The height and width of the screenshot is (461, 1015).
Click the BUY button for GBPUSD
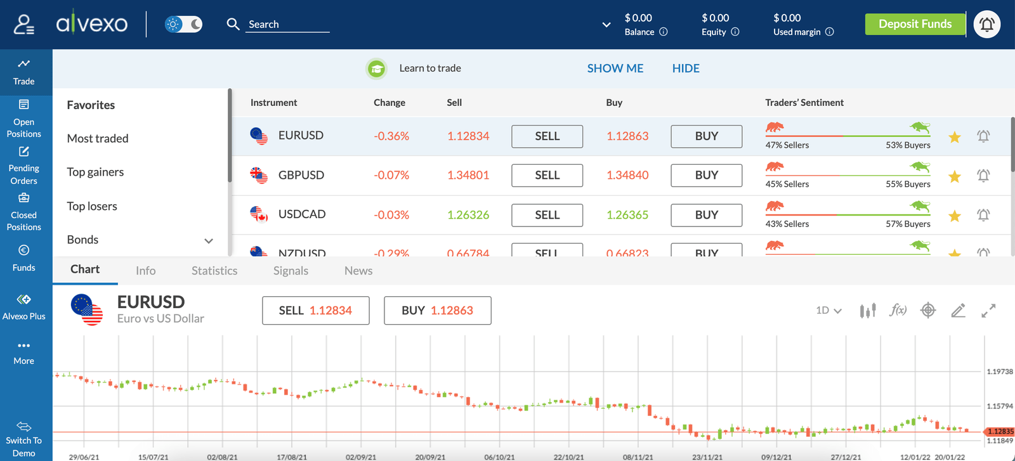[707, 176]
